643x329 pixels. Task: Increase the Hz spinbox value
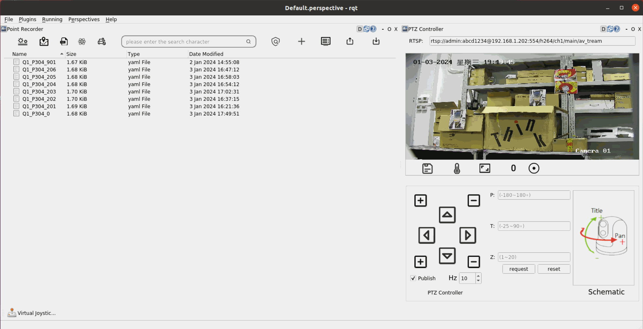478,276
